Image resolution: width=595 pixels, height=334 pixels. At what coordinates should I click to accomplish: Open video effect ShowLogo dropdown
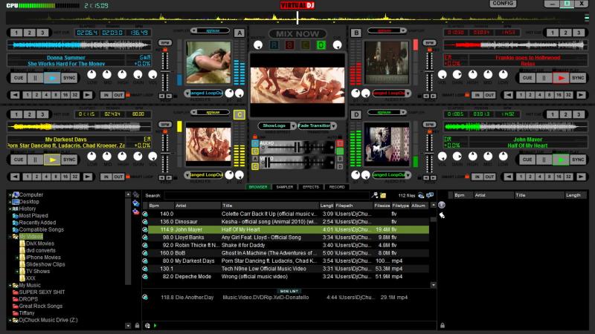(293, 125)
